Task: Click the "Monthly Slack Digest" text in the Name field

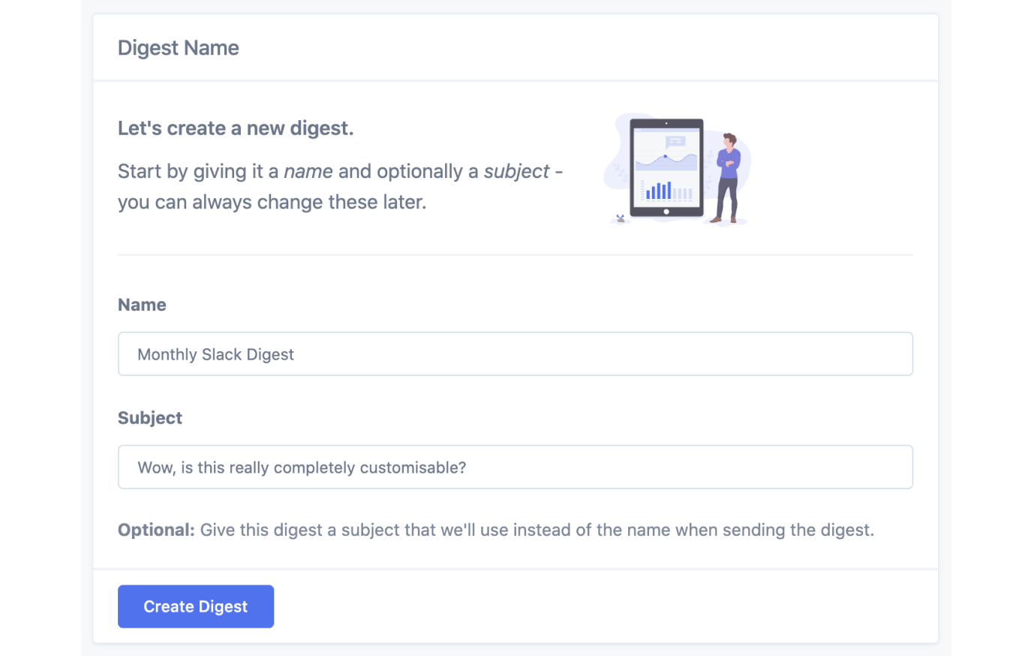Action: 216,354
